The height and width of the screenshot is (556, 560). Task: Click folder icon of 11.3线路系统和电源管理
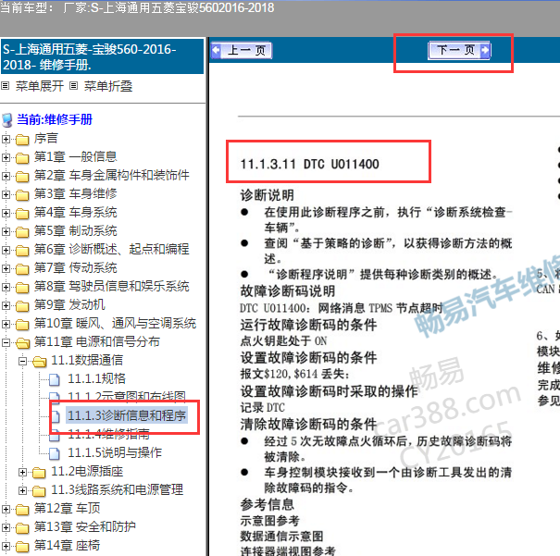(39, 491)
